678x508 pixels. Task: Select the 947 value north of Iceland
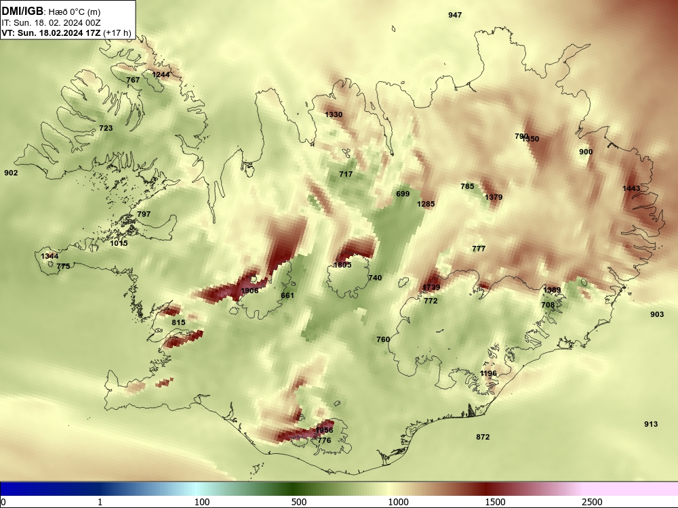pyautogui.click(x=455, y=15)
